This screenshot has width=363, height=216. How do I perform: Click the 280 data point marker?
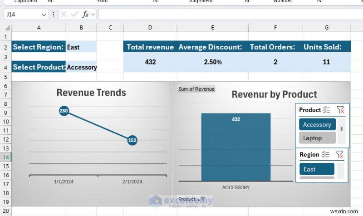(64, 111)
